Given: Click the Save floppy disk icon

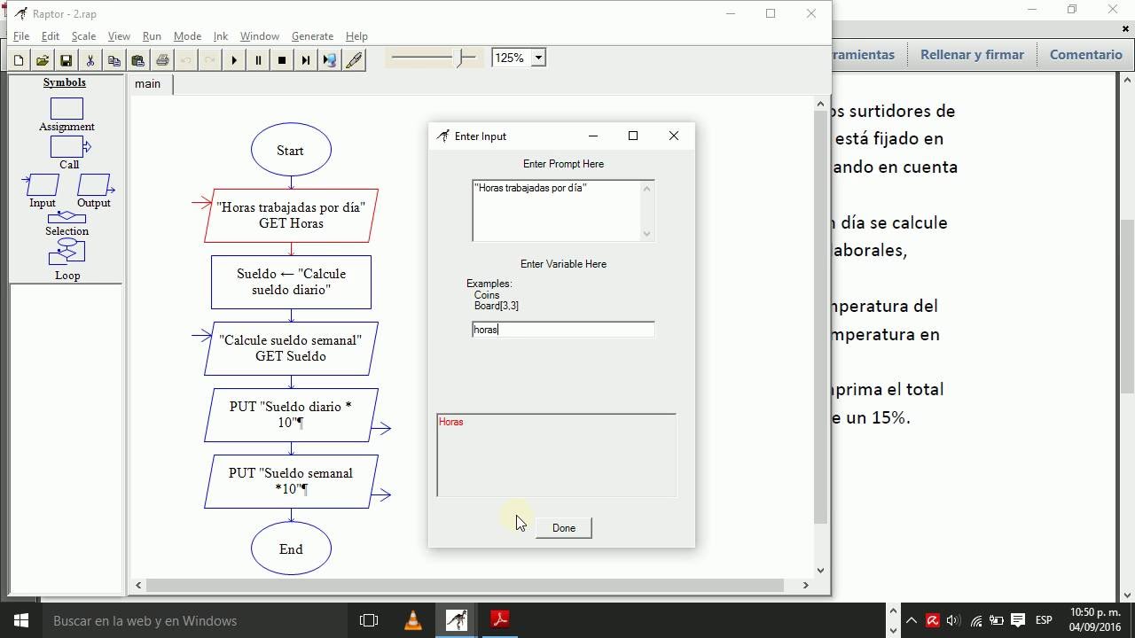Looking at the screenshot, I should tap(66, 60).
